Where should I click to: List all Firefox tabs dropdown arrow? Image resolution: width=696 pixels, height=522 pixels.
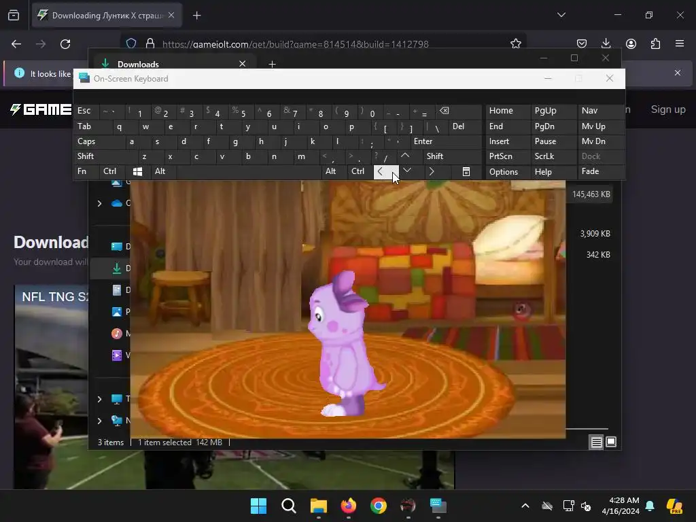tap(561, 15)
